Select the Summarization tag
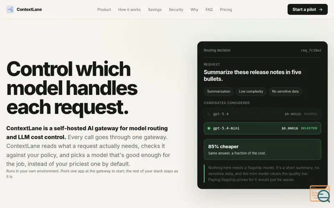This screenshot has width=334, height=208. tap(218, 92)
